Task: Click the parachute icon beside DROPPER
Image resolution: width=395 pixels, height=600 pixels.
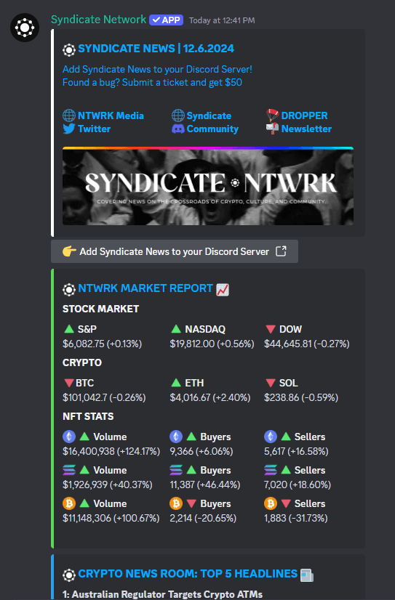Action: click(x=272, y=115)
